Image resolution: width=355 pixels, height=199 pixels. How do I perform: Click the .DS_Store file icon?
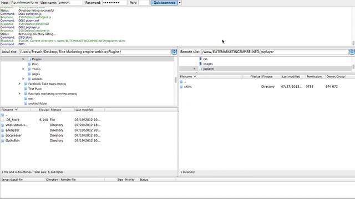(2, 120)
